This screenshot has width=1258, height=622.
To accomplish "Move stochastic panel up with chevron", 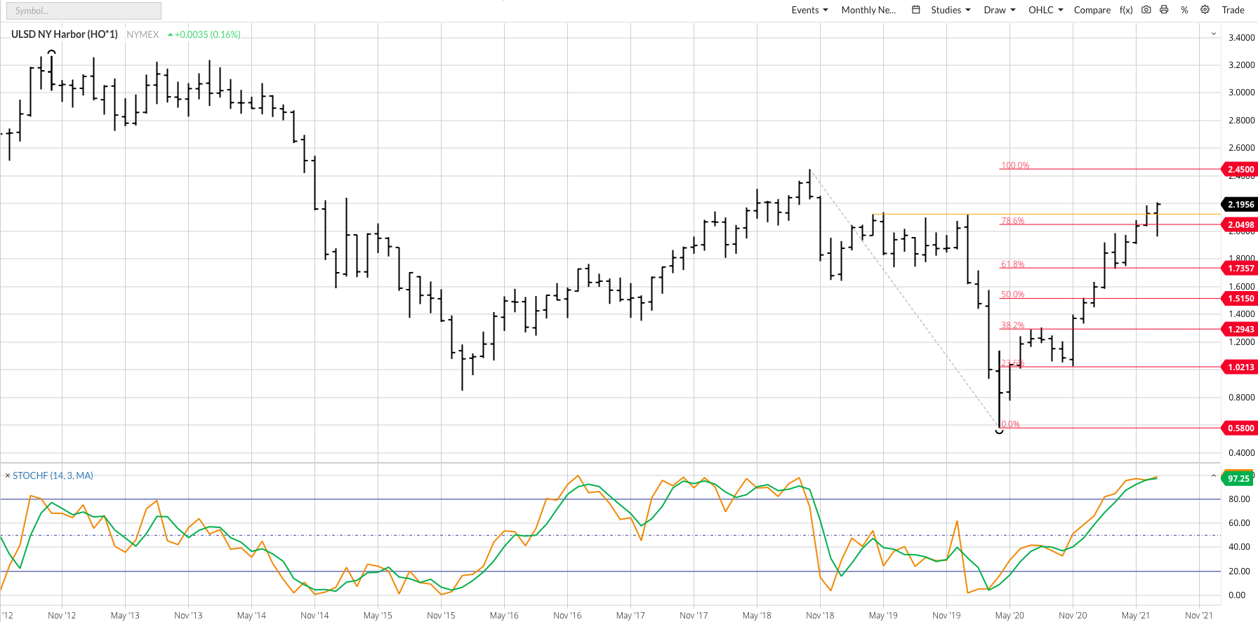I will coord(1213,475).
